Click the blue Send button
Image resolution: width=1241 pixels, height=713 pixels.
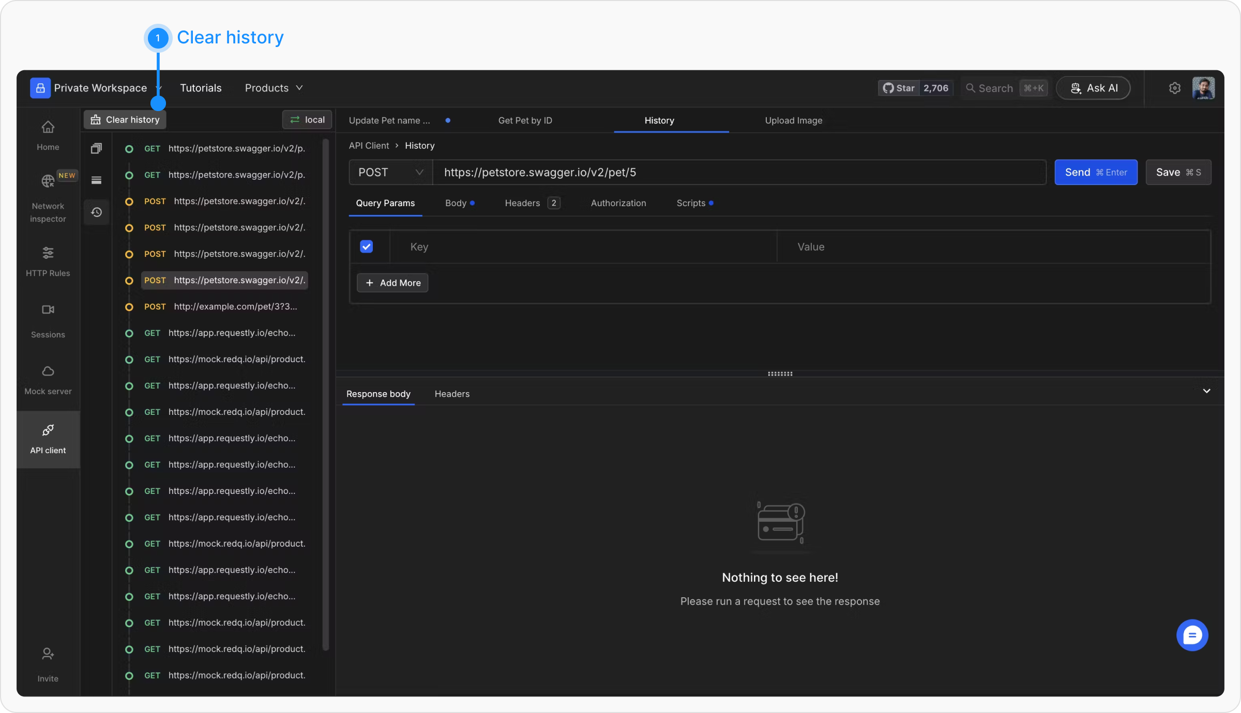tap(1095, 173)
